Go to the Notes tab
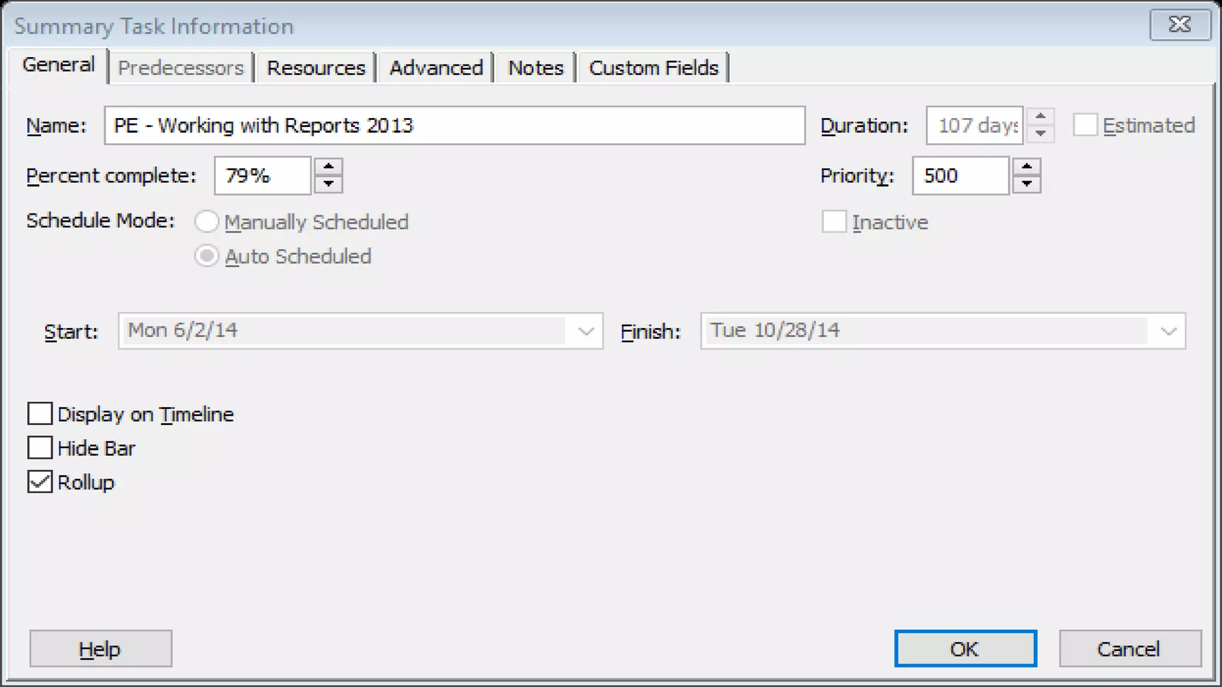 [x=535, y=68]
